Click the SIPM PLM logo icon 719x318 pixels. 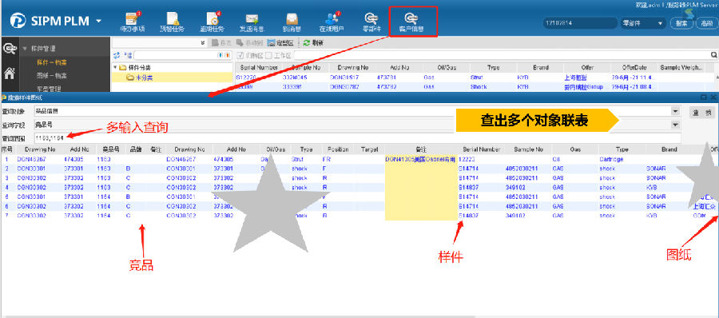(18, 21)
